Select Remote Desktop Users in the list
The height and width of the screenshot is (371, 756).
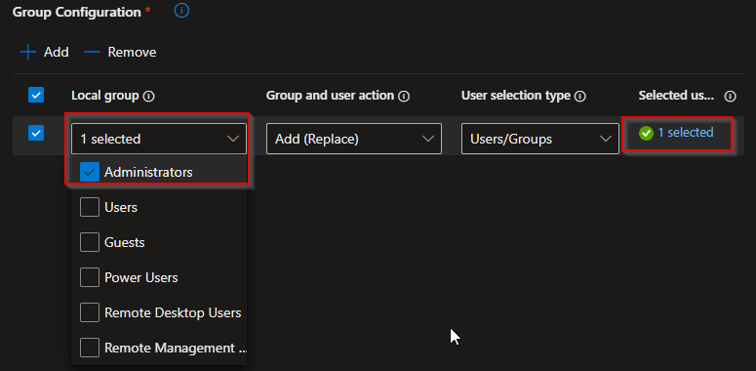point(159,313)
